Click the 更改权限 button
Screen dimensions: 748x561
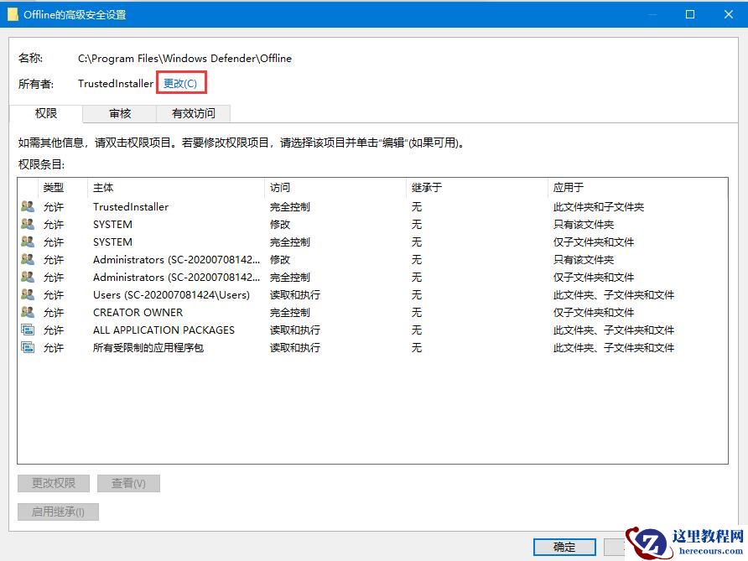point(53,482)
